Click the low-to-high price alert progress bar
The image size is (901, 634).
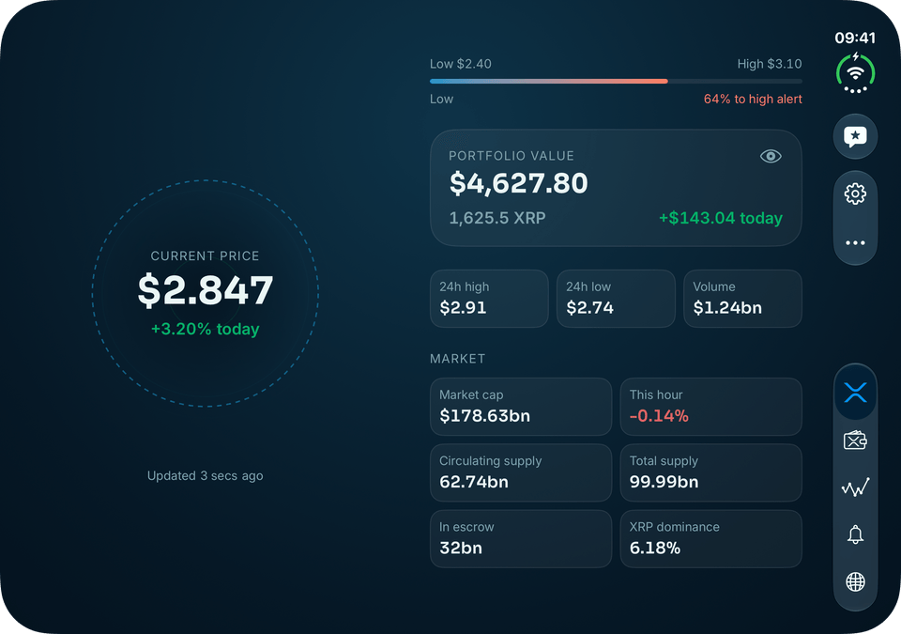click(x=616, y=81)
